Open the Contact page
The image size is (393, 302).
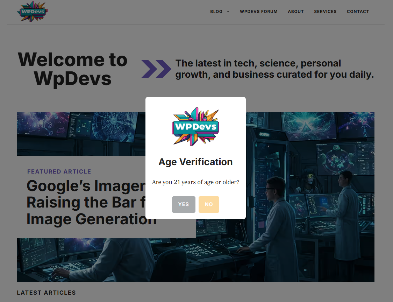358,12
